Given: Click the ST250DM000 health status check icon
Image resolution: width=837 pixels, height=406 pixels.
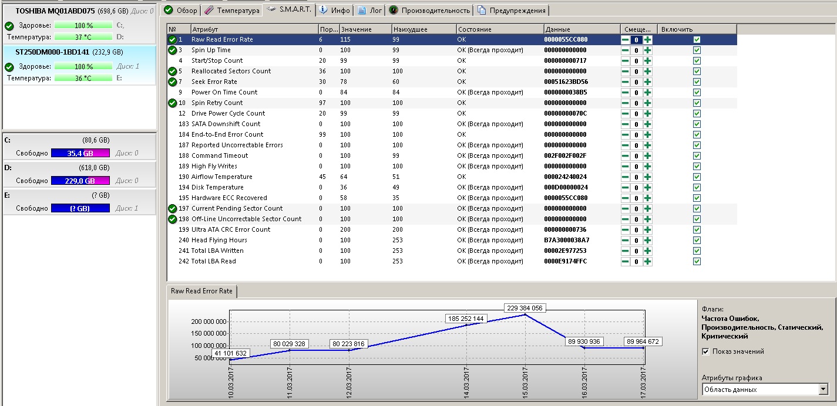Looking at the screenshot, I should 9,67.
